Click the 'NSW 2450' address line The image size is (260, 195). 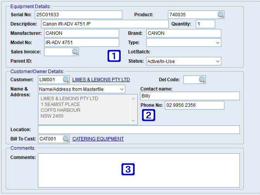coord(52,116)
